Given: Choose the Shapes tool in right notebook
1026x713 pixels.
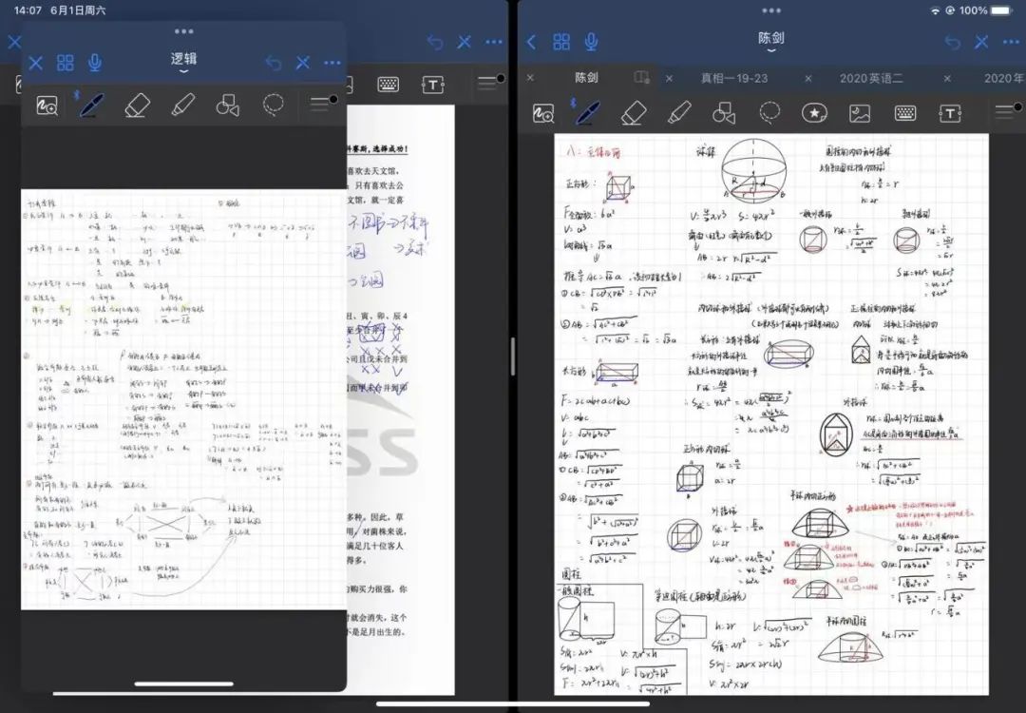Looking at the screenshot, I should 724,113.
